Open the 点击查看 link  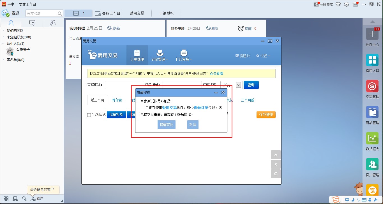pos(217,73)
